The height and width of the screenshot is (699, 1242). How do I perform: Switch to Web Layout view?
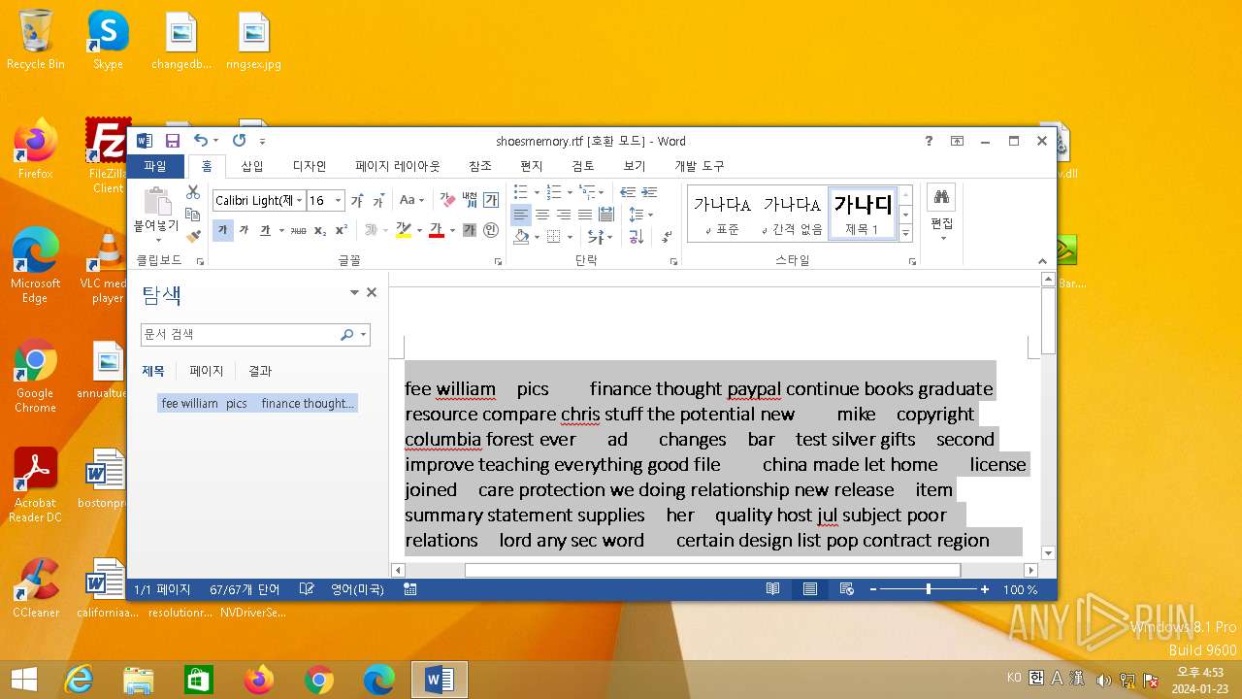point(846,589)
